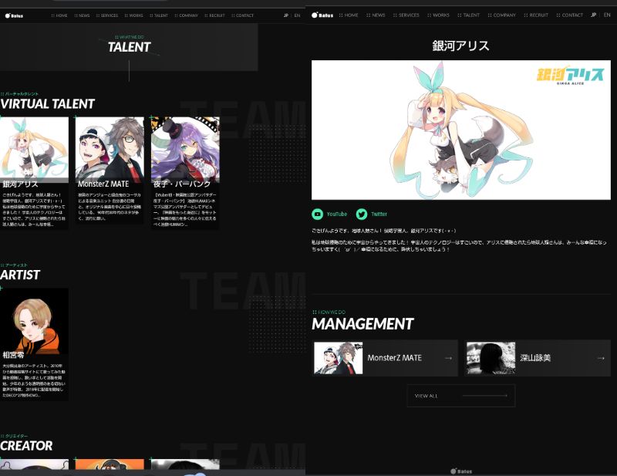
Task: Click orange creator thumbnail under CREATOR
Action: coord(110,464)
